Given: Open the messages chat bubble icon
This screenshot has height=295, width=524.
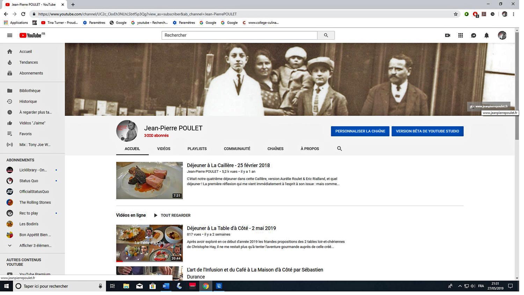Looking at the screenshot, I should point(473,36).
